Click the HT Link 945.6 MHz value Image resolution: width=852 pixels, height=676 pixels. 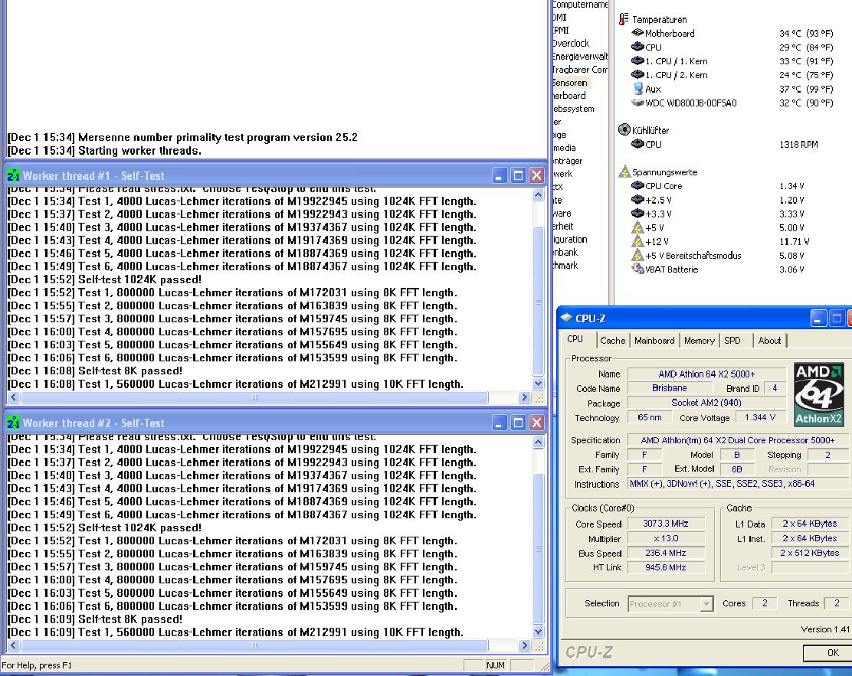666,567
